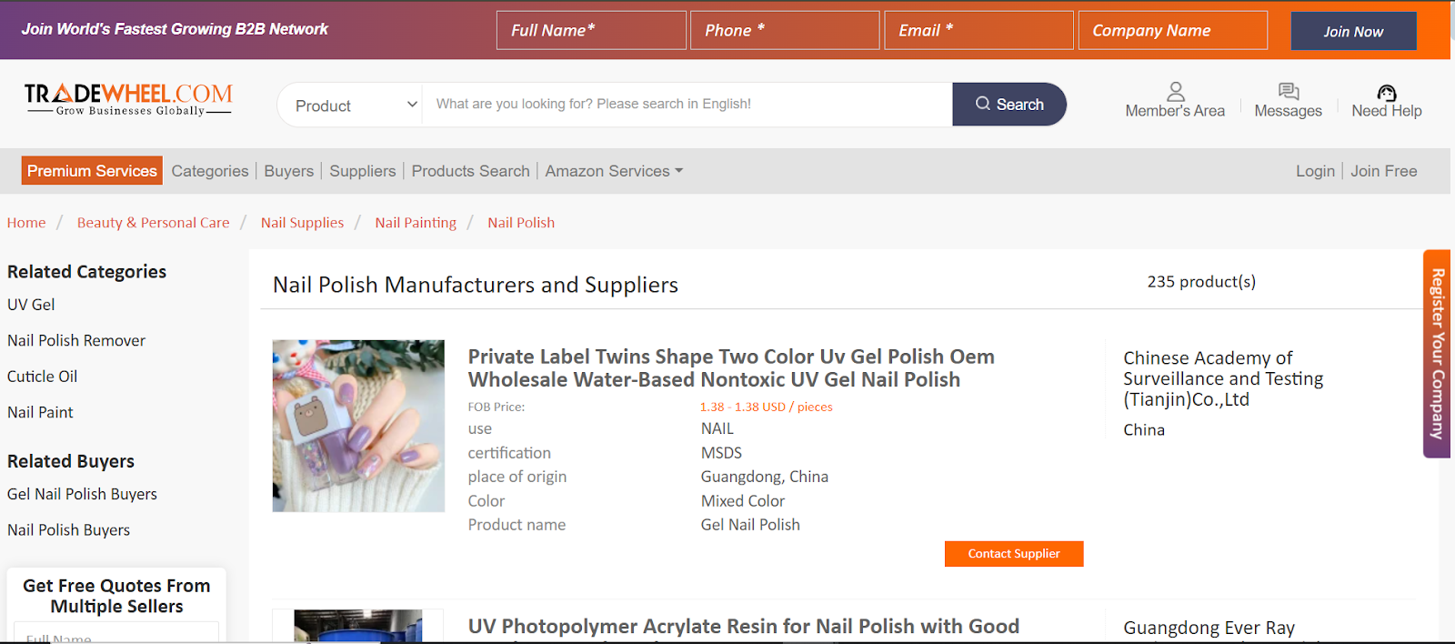Click the Join Now button
The width and height of the screenshot is (1455, 644).
coord(1353,31)
